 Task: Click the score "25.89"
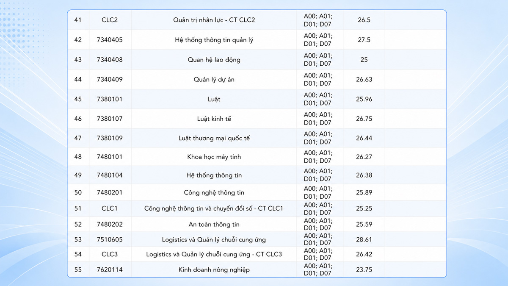(x=364, y=192)
